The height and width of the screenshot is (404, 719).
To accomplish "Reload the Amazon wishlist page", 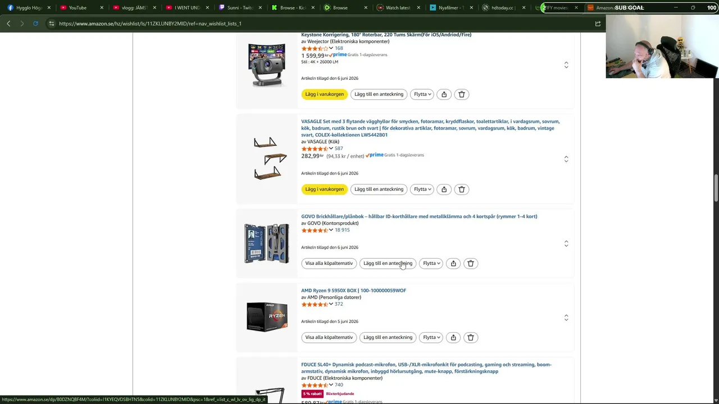I will coord(35,24).
